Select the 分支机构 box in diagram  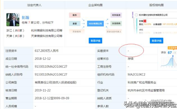coord(116,23)
